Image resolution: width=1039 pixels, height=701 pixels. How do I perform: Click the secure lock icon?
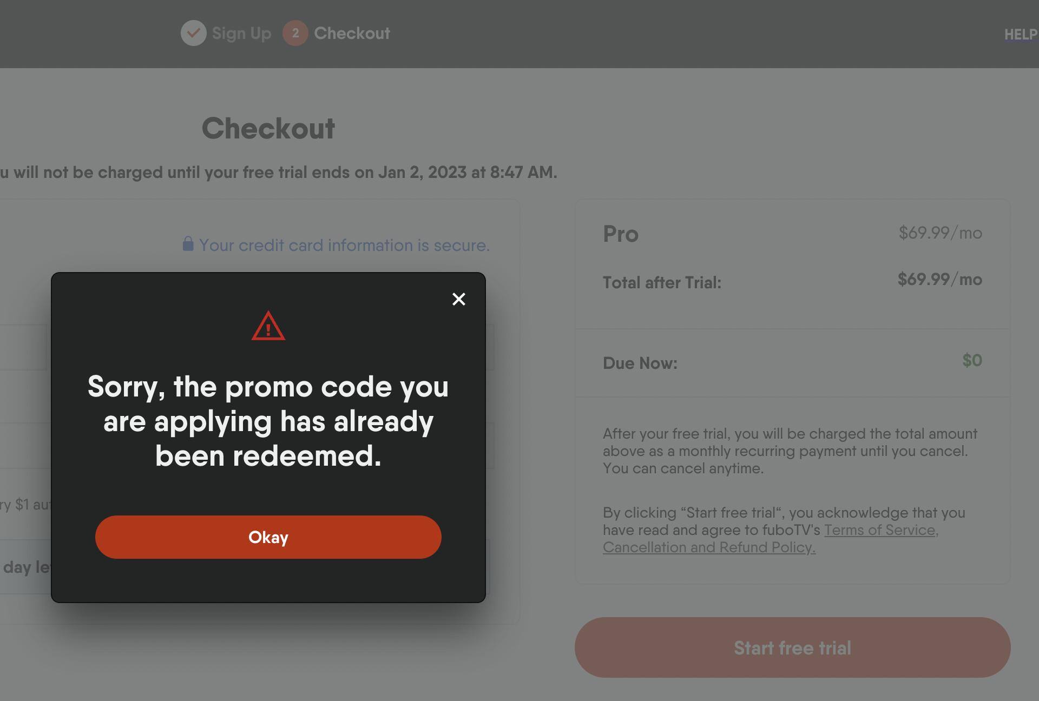(x=188, y=244)
